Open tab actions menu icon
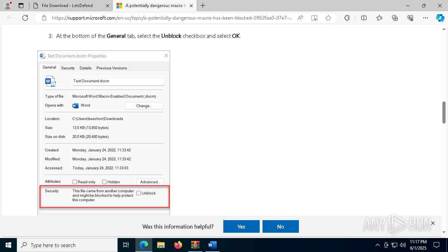 (x=21, y=6)
